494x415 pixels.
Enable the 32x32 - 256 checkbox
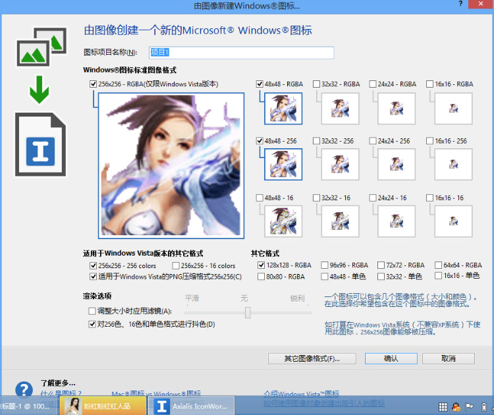316,141
